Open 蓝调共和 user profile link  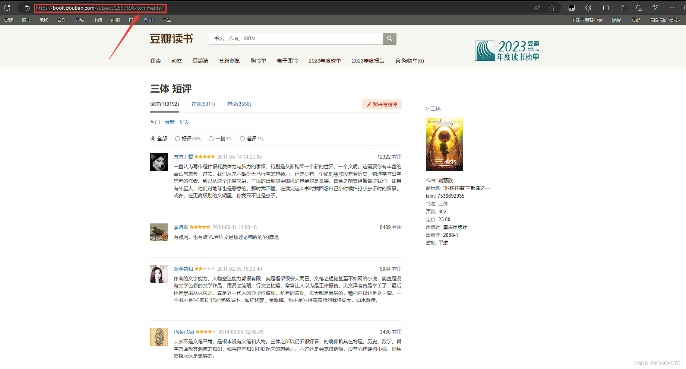click(x=183, y=269)
